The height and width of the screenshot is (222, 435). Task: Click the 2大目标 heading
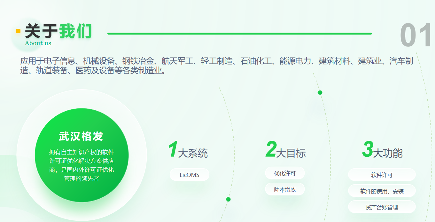(x=286, y=149)
